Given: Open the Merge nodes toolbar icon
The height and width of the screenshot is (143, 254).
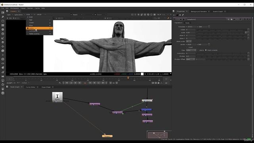Looking at the screenshot, I should click(3, 42).
